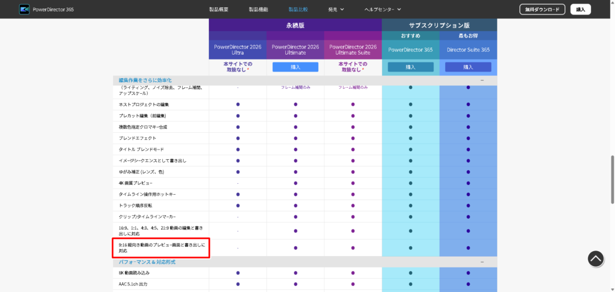
Task: Open the ヘルプセンター dropdown menu
Action: (382, 9)
